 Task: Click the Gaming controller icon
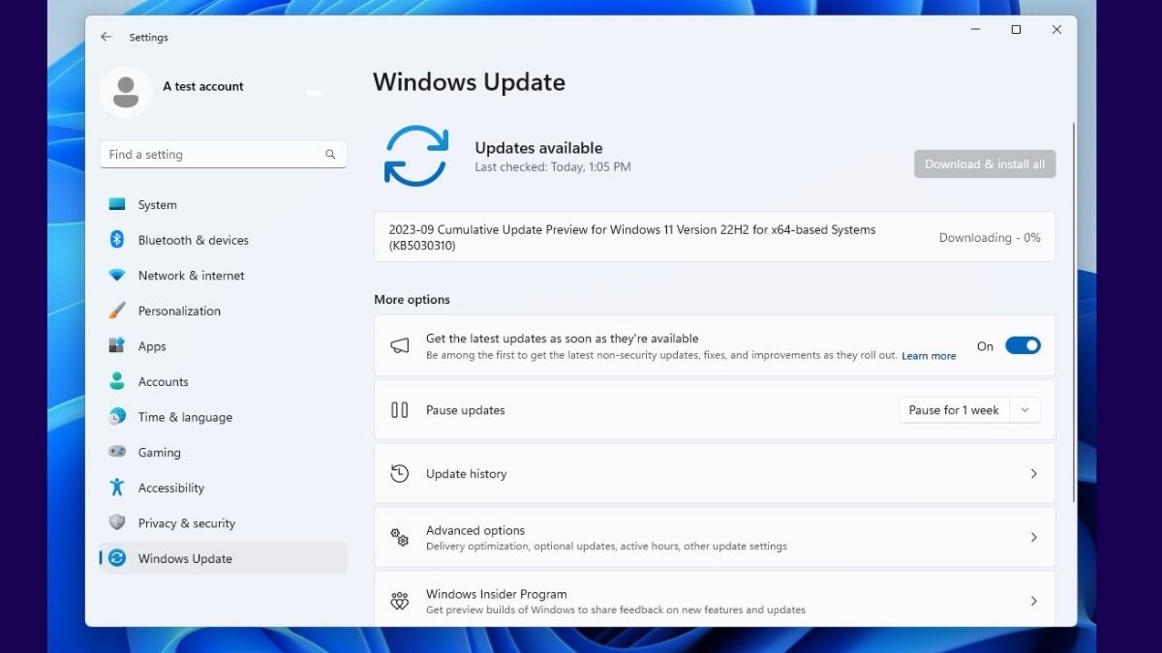[x=117, y=452]
